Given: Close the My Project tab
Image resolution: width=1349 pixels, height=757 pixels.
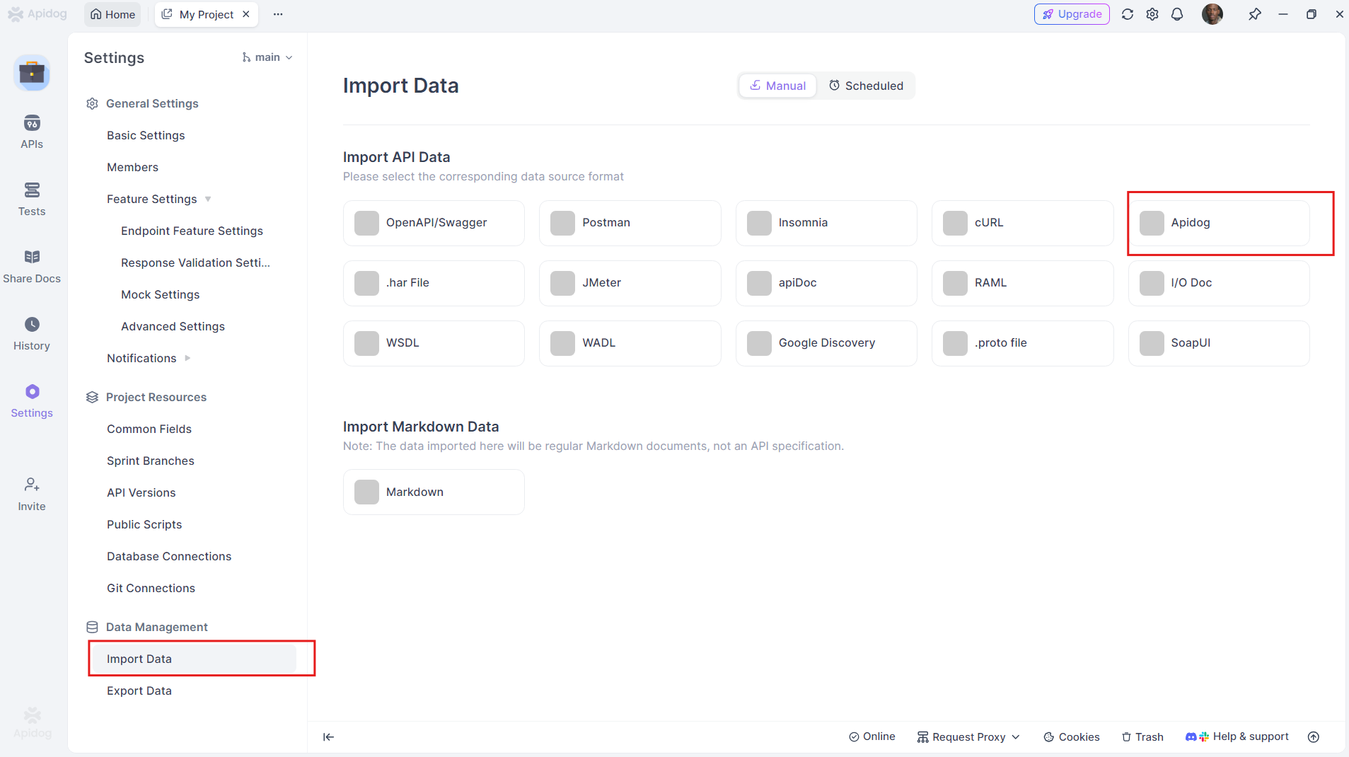Looking at the screenshot, I should tap(246, 14).
